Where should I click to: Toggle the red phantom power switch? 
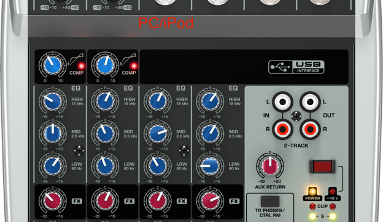[x=322, y=167]
